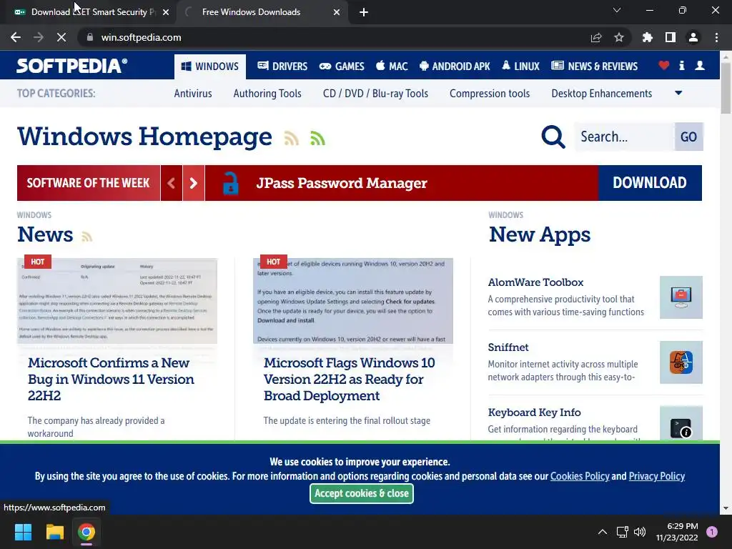The height and width of the screenshot is (549, 732).
Task: Open the Chrome side panel icon
Action: coord(671,37)
